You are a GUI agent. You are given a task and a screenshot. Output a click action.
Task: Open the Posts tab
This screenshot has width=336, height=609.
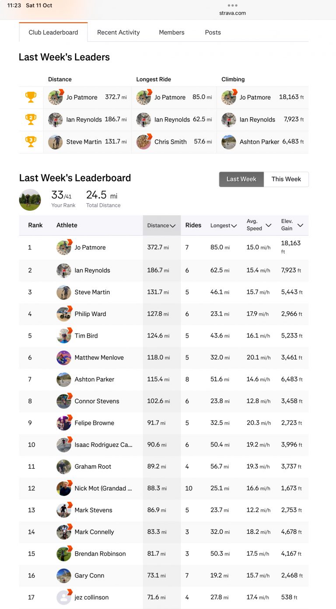click(213, 32)
